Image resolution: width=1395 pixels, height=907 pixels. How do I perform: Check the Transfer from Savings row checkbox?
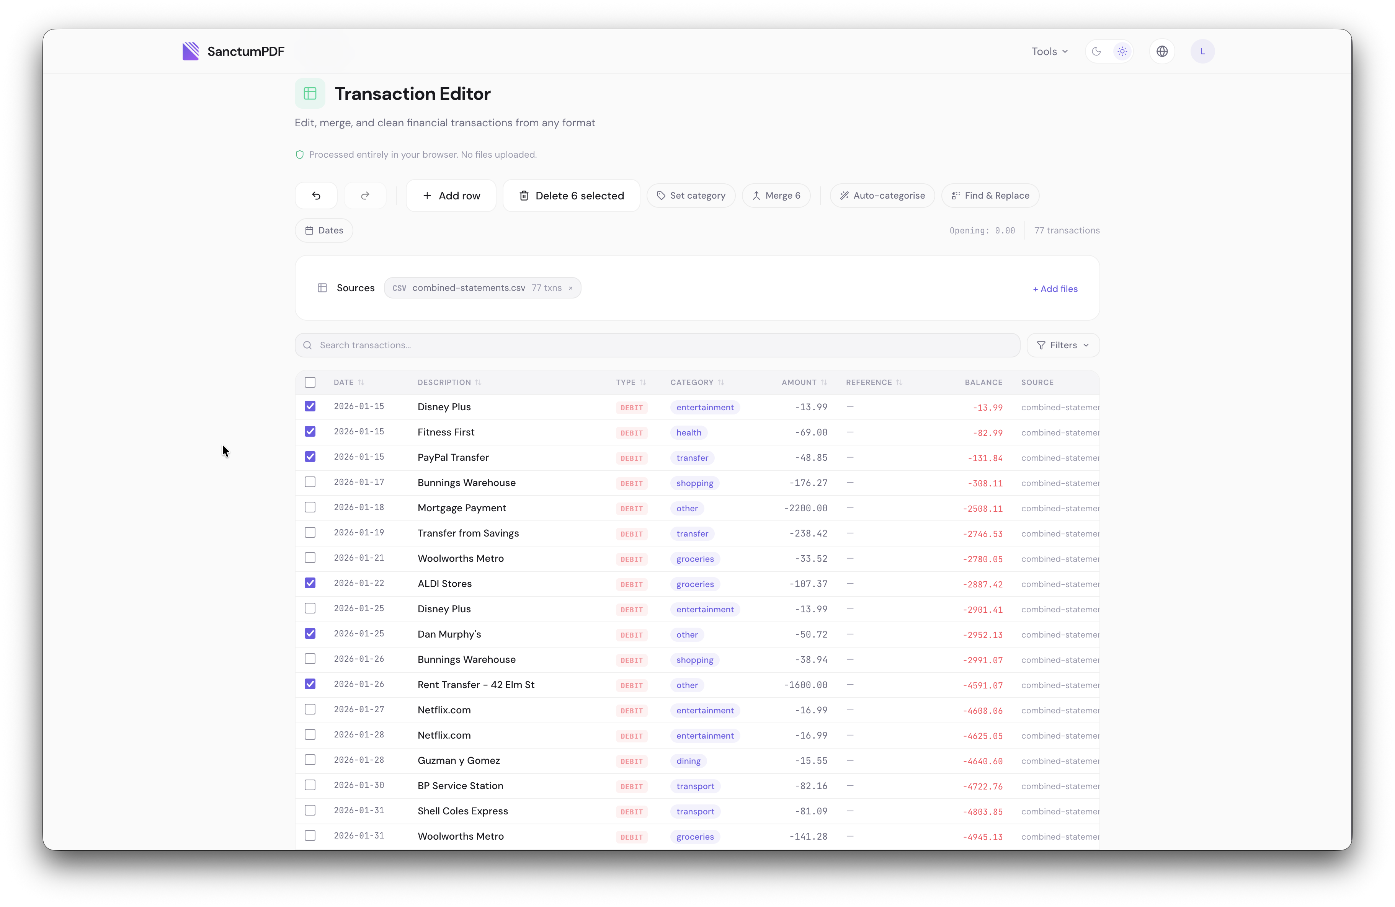click(310, 532)
